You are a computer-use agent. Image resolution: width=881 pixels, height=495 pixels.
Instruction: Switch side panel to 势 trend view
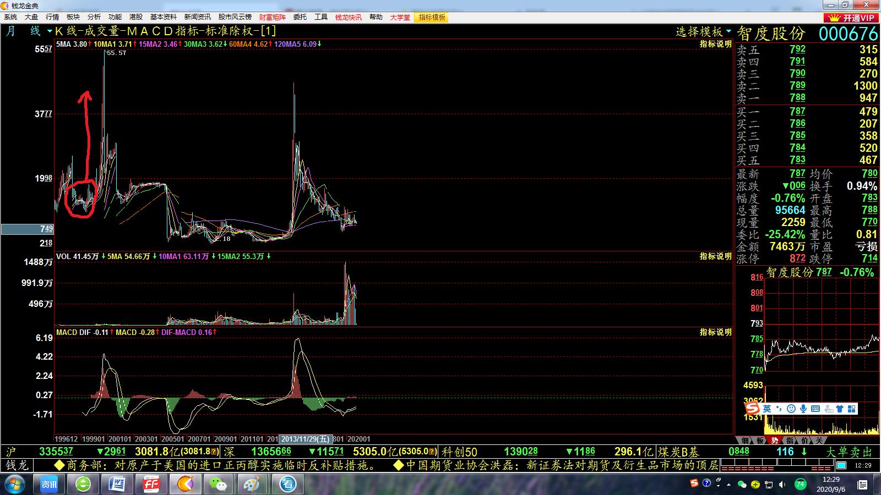pos(775,440)
